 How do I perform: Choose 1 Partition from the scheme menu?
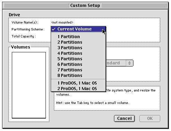pyautogui.click(x=79, y=37)
